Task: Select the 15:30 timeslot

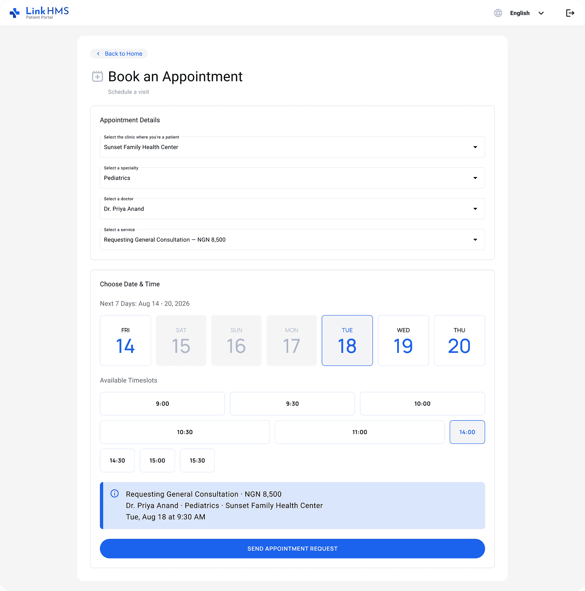Action: pyautogui.click(x=198, y=460)
